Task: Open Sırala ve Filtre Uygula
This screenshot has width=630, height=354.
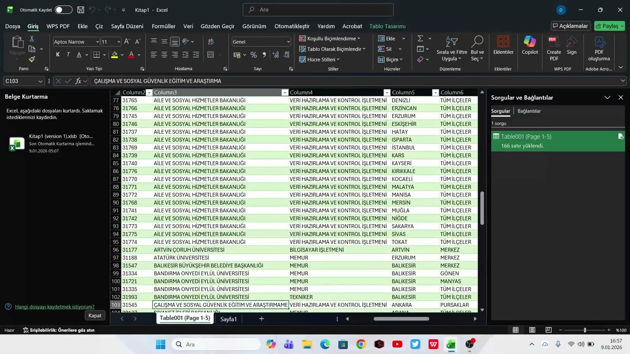Action: (452, 48)
